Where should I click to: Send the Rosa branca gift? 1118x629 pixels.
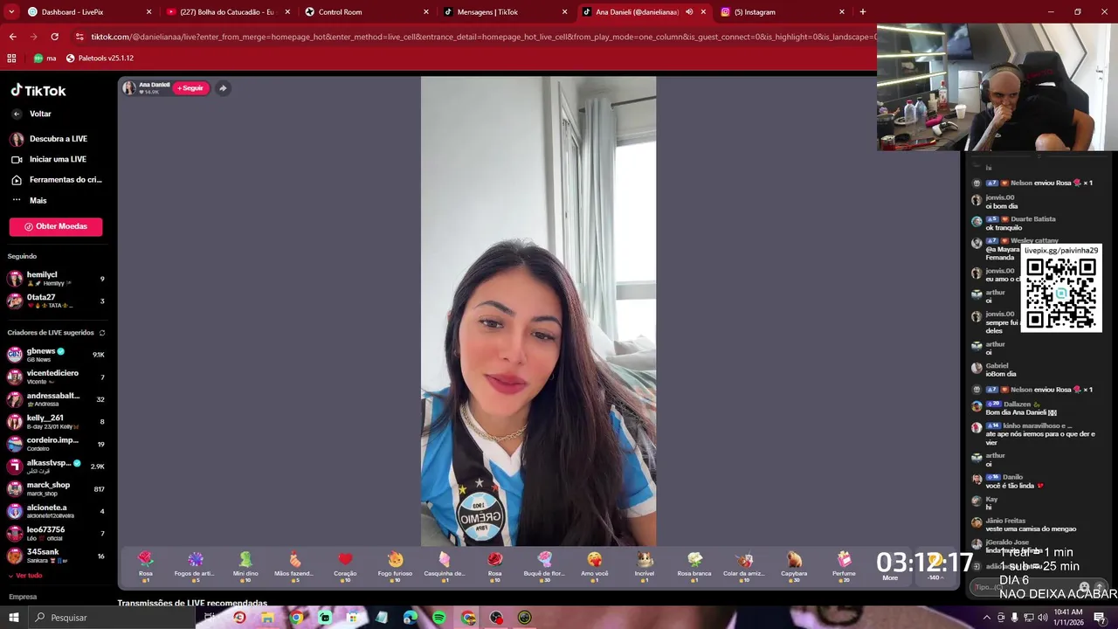[x=694, y=565]
